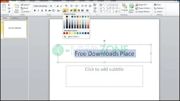Click the Increase List Level icon
The height and width of the screenshot is (101, 180).
pyautogui.click(x=86, y=6)
